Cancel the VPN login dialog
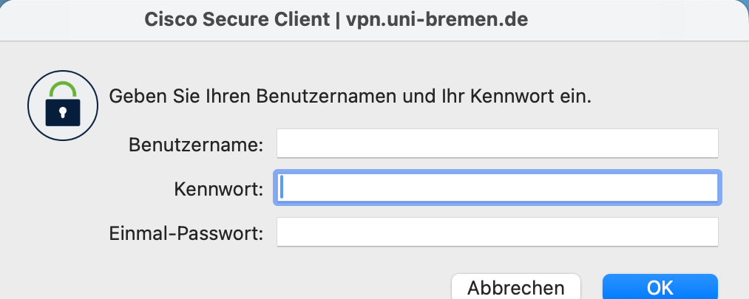The height and width of the screenshot is (299, 749). pos(516,287)
